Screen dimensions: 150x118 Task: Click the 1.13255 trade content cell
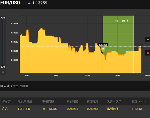51,109
